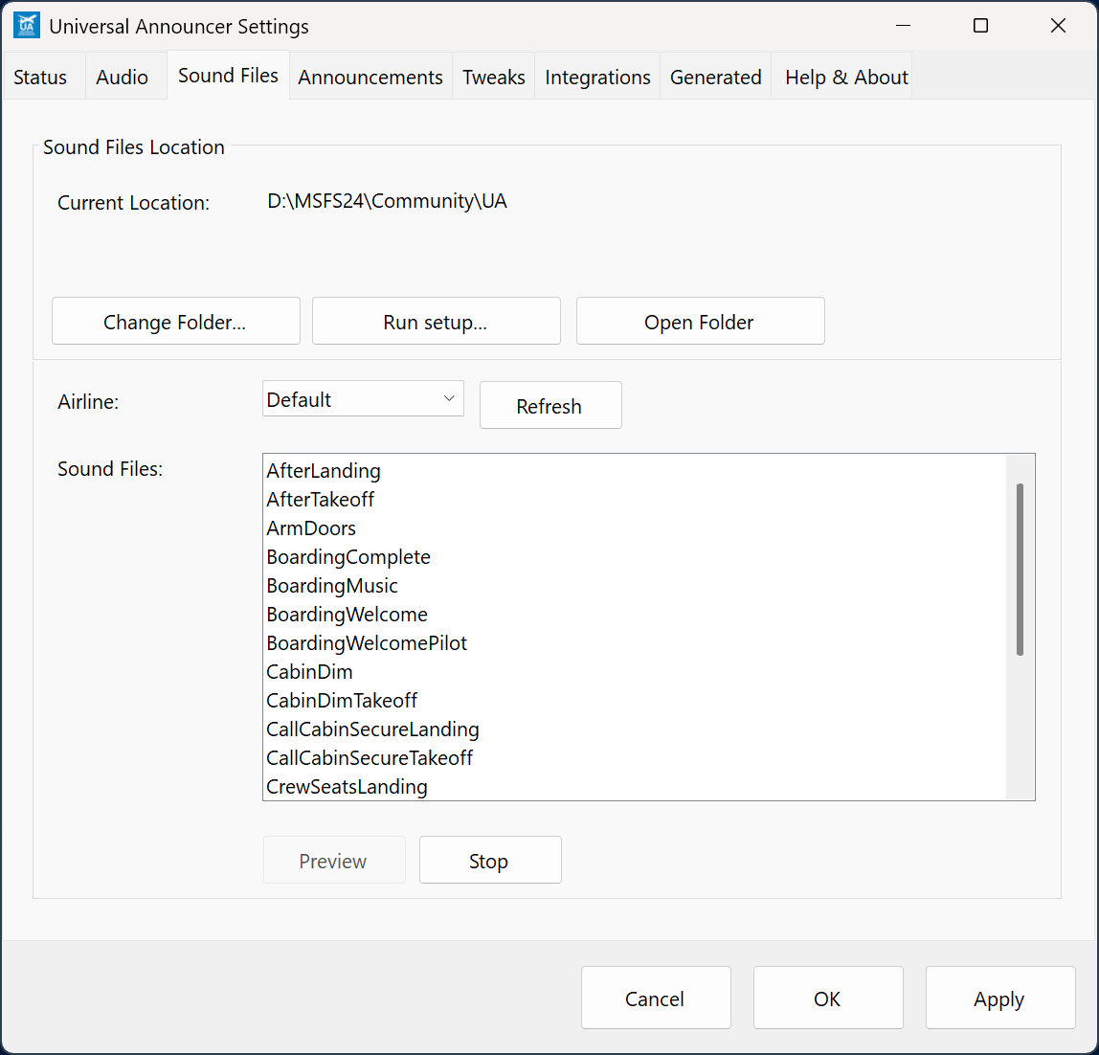Click the Run setup... button
Screen dimensions: 1099x1055
436,321
